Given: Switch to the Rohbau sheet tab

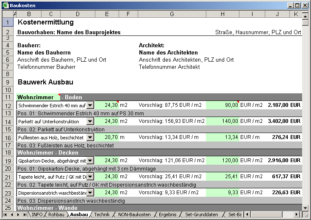Looking at the screenshot, I should [x=56, y=215].
